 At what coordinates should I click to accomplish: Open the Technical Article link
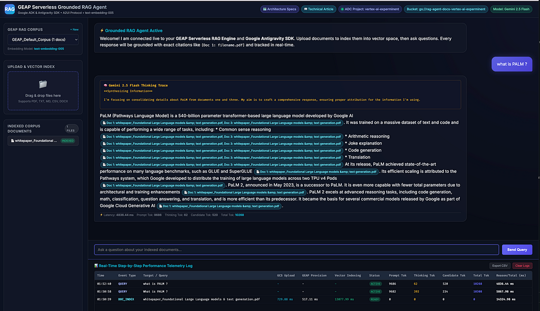coord(319,9)
